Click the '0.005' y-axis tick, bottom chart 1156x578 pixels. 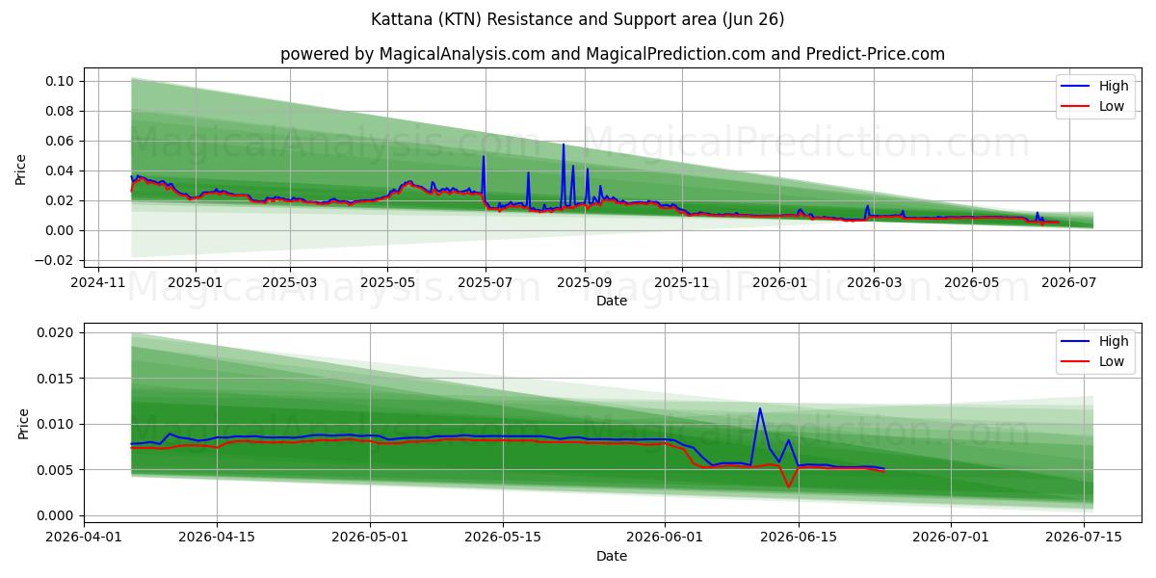click(x=56, y=470)
